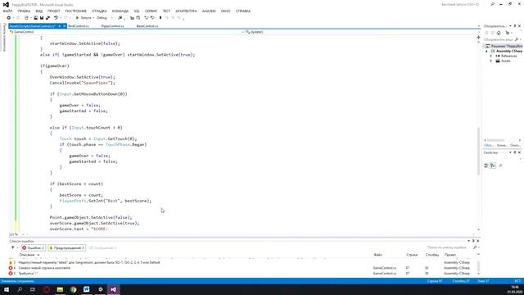Switch to the BaseControl.cs tab
Viewport: 524px width, 295px height.
(x=147, y=26)
